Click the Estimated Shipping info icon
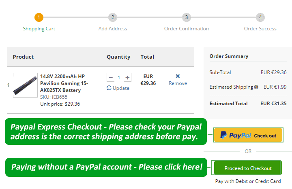The image size is (292, 189). pyautogui.click(x=256, y=87)
